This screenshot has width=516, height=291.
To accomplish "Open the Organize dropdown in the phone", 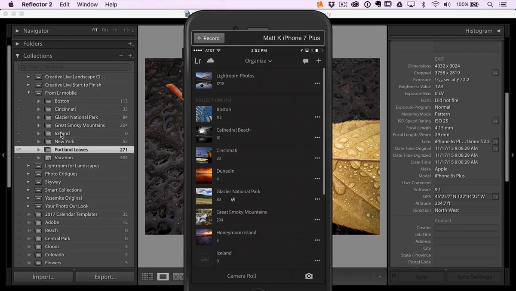I will (258, 61).
